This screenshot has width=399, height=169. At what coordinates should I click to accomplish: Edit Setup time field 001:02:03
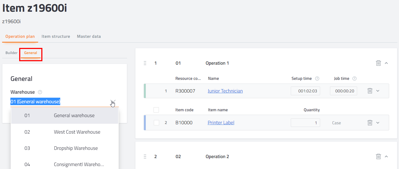[x=305, y=91]
